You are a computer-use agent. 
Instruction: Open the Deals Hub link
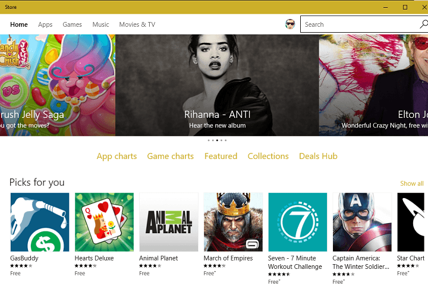tap(318, 156)
